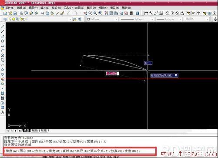Switch to the 模型 model tab
The height and width of the screenshot is (158, 218).
pos(26,131)
